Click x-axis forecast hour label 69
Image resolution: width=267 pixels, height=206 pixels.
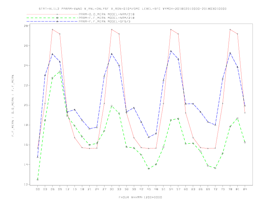click(208, 189)
